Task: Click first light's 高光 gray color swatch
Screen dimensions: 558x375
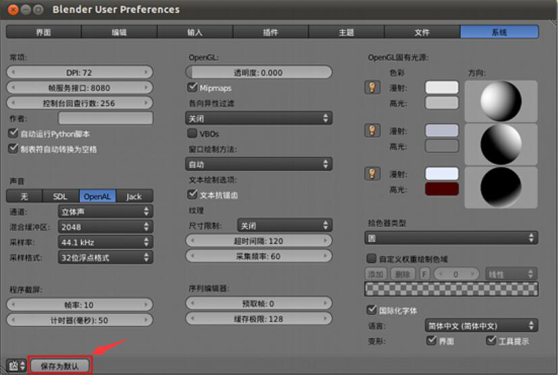Action: (442, 103)
